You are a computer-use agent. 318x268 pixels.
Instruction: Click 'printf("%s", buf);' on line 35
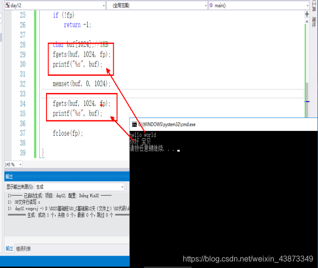78,113
